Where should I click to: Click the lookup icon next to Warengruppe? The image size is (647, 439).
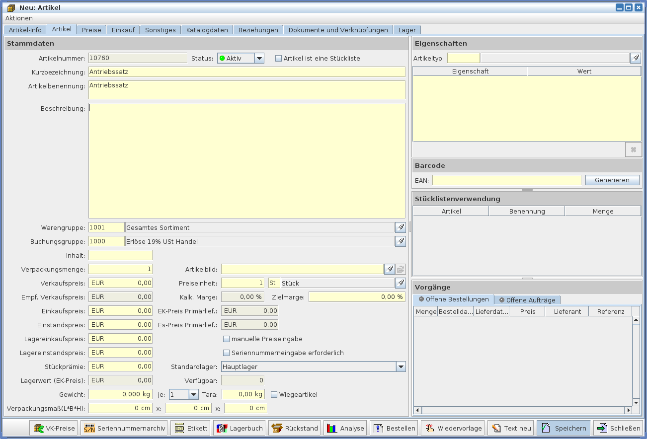400,227
